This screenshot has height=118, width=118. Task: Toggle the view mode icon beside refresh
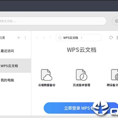pyautogui.click(x=117, y=38)
